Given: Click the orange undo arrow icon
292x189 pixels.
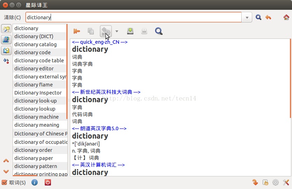Looking at the screenshot, I should [268, 17].
